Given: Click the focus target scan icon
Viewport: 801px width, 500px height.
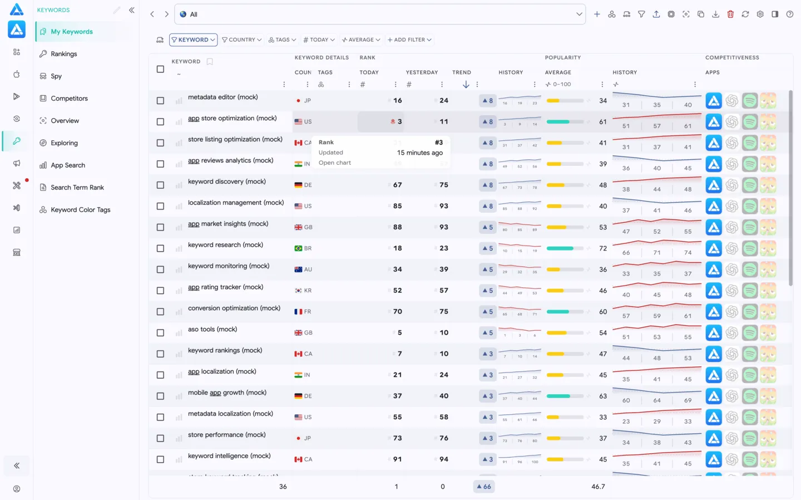Looking at the screenshot, I should [686, 14].
